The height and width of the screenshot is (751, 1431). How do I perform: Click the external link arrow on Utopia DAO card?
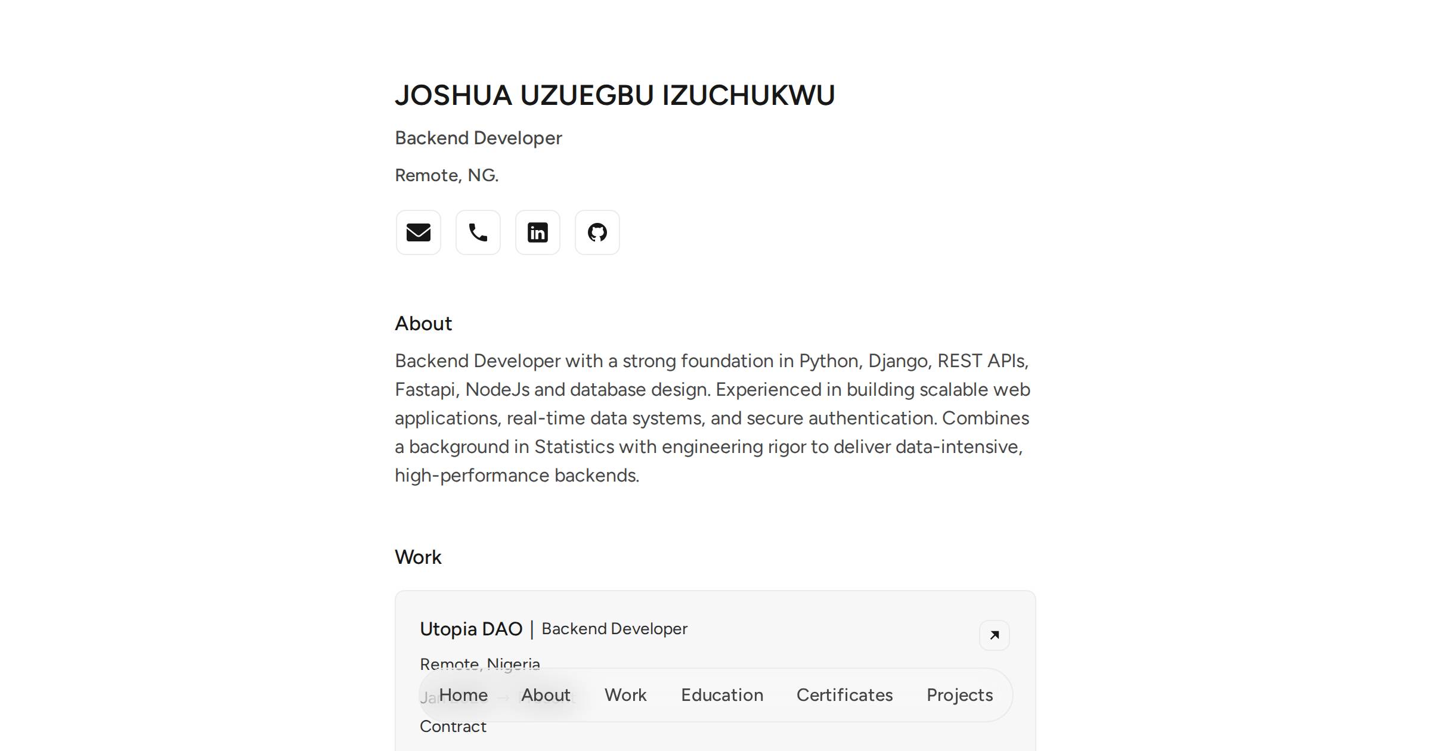tap(994, 635)
